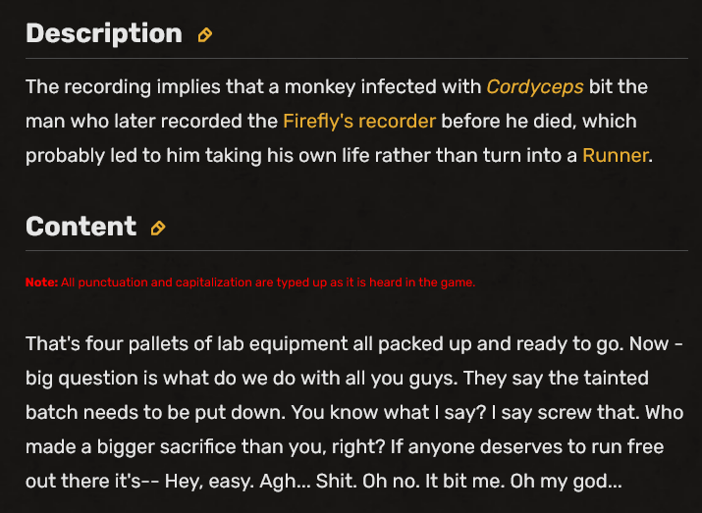
Task: Click the Description section heading
Action: [x=104, y=33]
